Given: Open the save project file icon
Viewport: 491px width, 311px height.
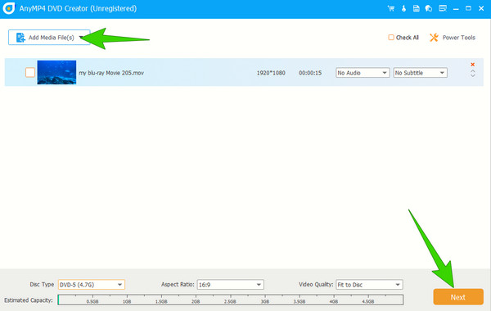Looking at the screenshot, I should pos(417,8).
